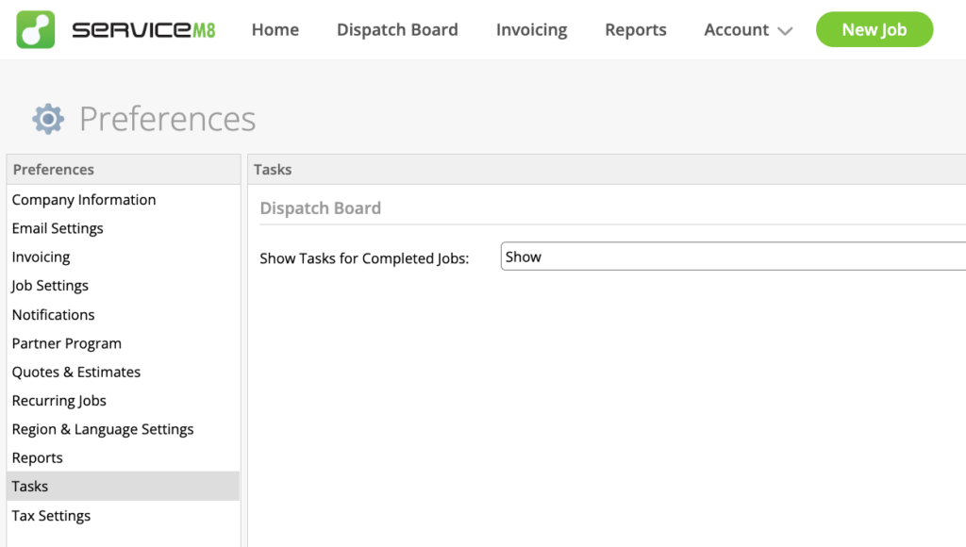Screen dimensions: 966x547
Task: Select Email Settings in the sidebar
Action: click(58, 228)
